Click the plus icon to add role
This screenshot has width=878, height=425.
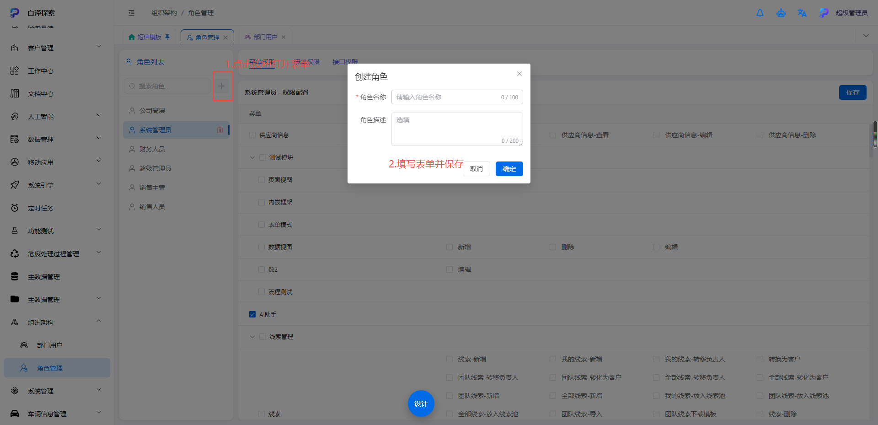tap(221, 86)
